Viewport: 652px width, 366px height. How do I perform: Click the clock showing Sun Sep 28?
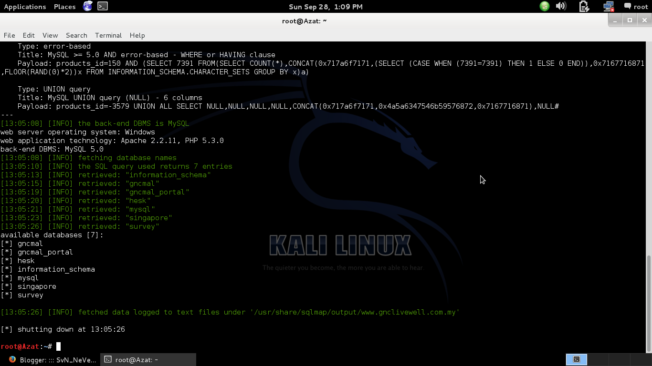326,7
